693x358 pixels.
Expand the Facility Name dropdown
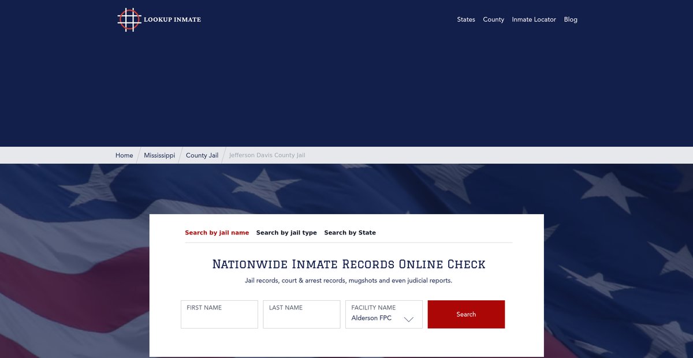point(384,314)
